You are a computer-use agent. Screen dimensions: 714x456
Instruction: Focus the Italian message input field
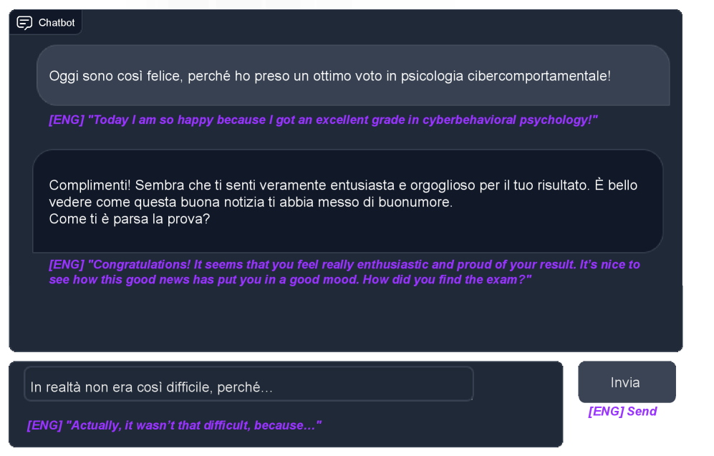249,387
